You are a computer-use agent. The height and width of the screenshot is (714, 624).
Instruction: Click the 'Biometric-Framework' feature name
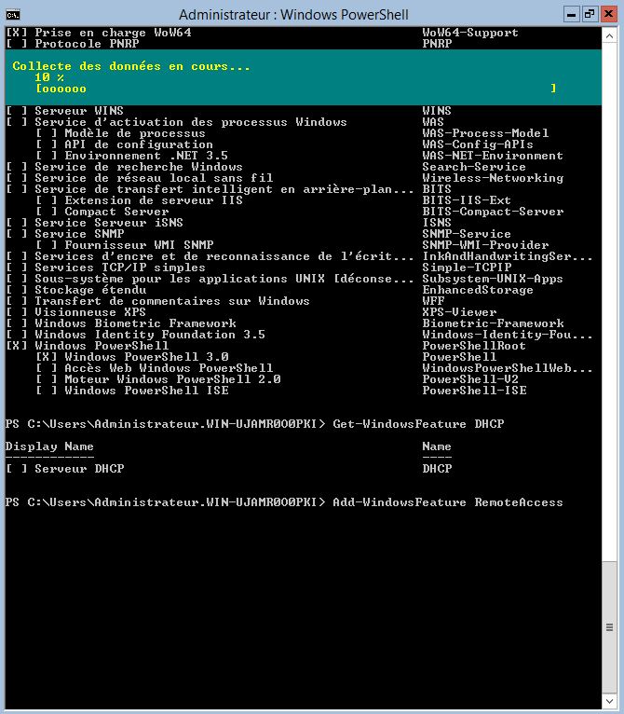click(x=493, y=323)
